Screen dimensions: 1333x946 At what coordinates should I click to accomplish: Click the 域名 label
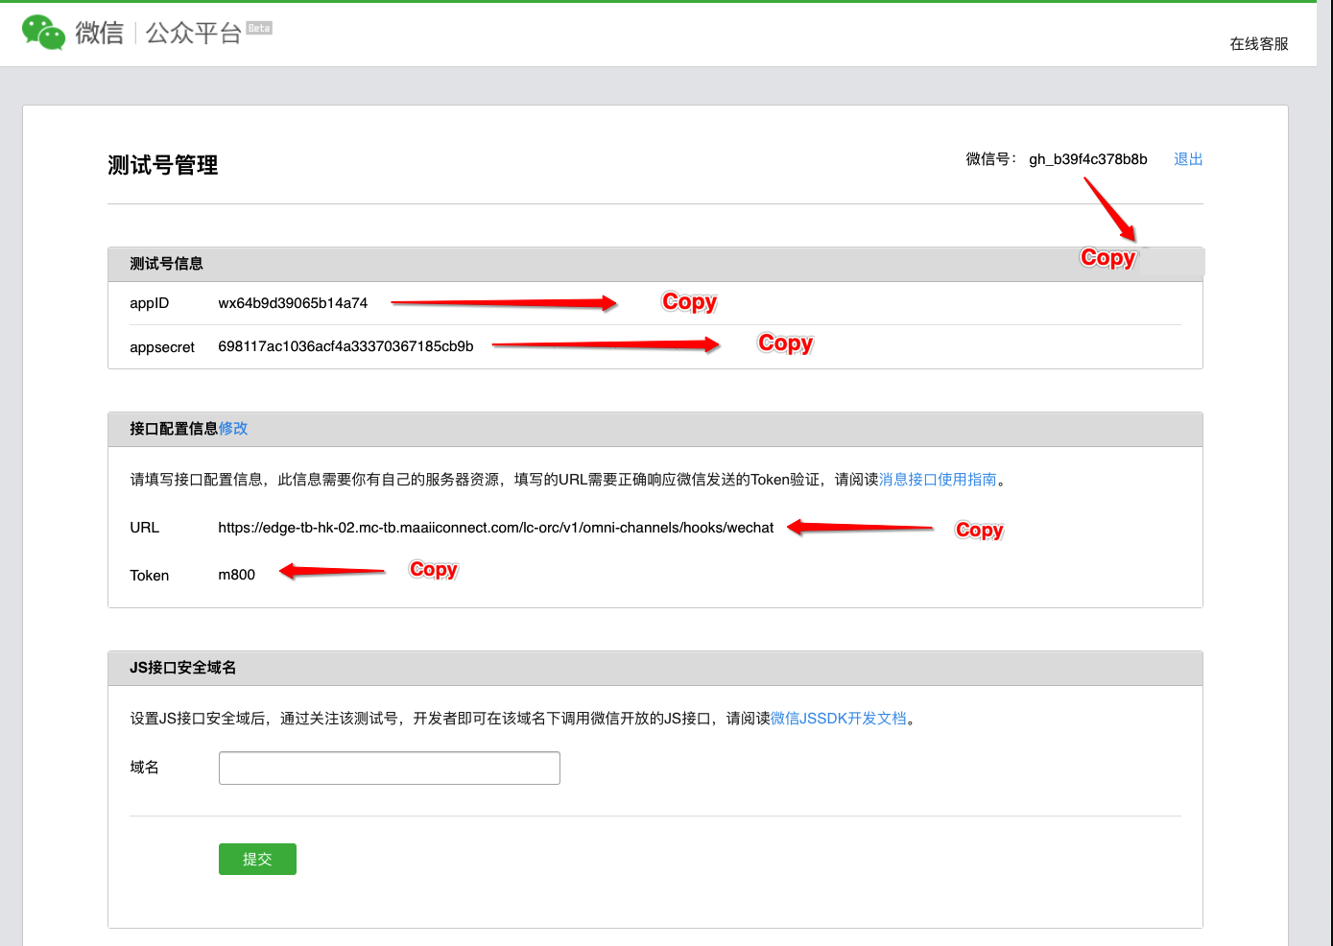coord(145,768)
